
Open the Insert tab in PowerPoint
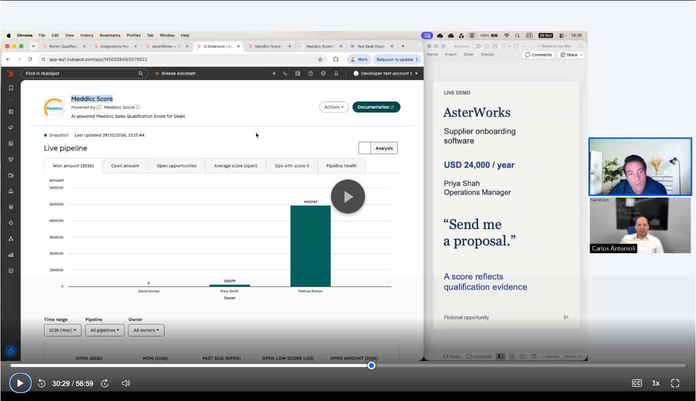coord(450,54)
